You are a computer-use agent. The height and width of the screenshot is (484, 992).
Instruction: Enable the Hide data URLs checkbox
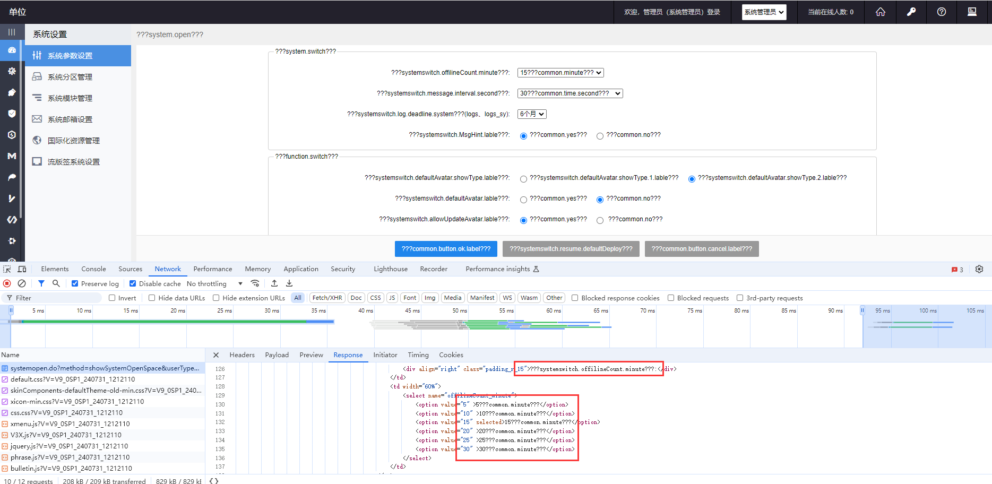click(x=152, y=298)
